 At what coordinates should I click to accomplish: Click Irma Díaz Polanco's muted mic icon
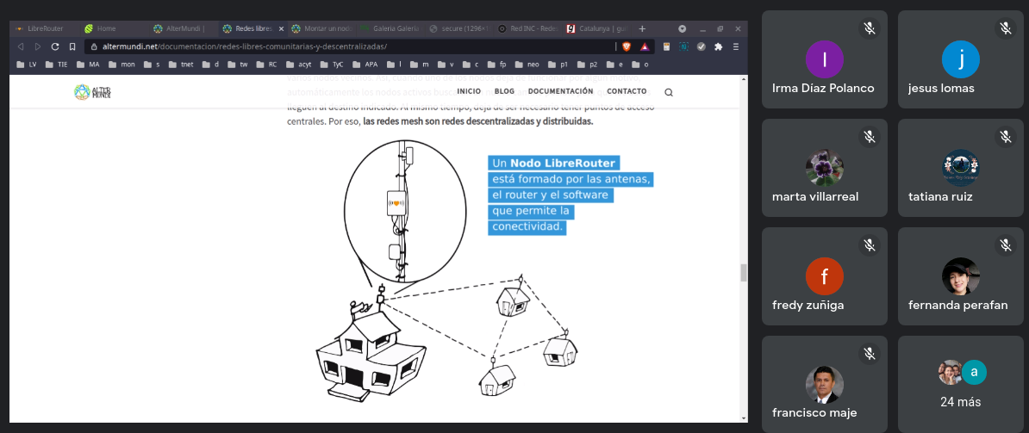point(870,28)
